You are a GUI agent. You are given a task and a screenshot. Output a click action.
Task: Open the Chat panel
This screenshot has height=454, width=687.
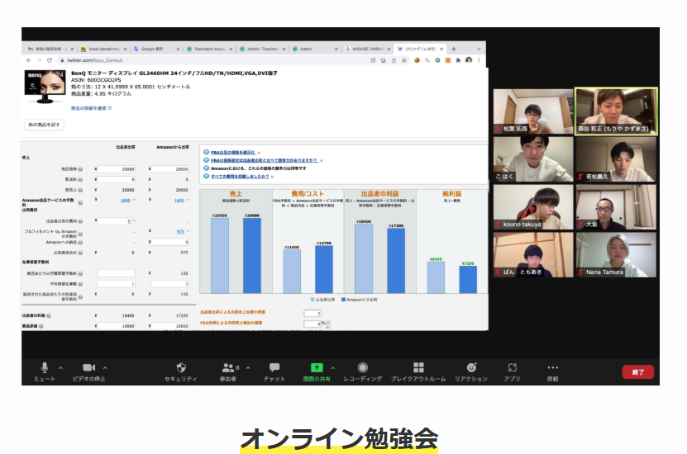[274, 367]
